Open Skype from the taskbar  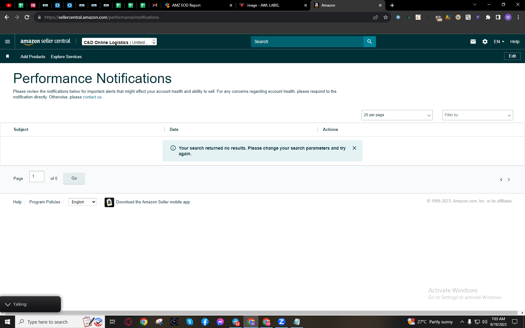(190, 322)
